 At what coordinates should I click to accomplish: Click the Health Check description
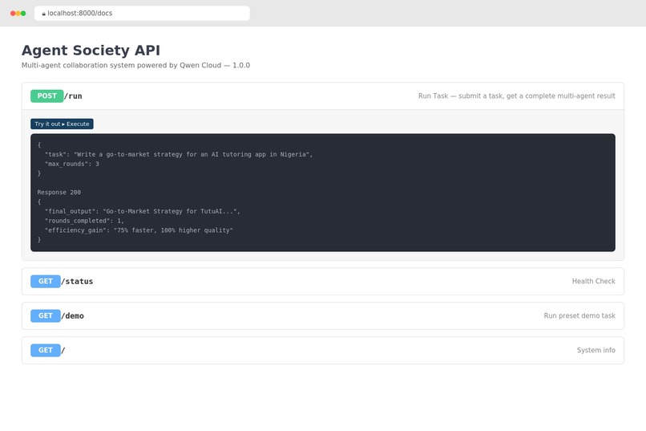pos(593,281)
